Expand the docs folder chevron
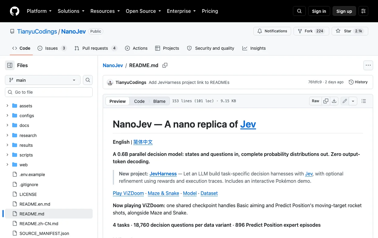 pyautogui.click(x=7, y=125)
